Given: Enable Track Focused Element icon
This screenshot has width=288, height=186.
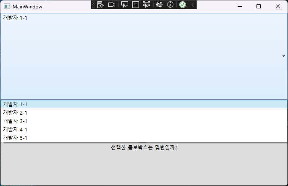Looking at the screenshot, I should click(x=147, y=5).
